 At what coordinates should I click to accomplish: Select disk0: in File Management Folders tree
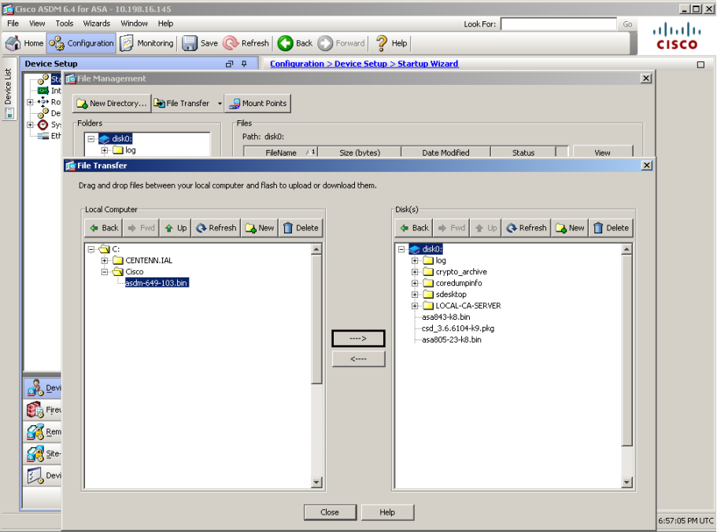tap(122, 138)
